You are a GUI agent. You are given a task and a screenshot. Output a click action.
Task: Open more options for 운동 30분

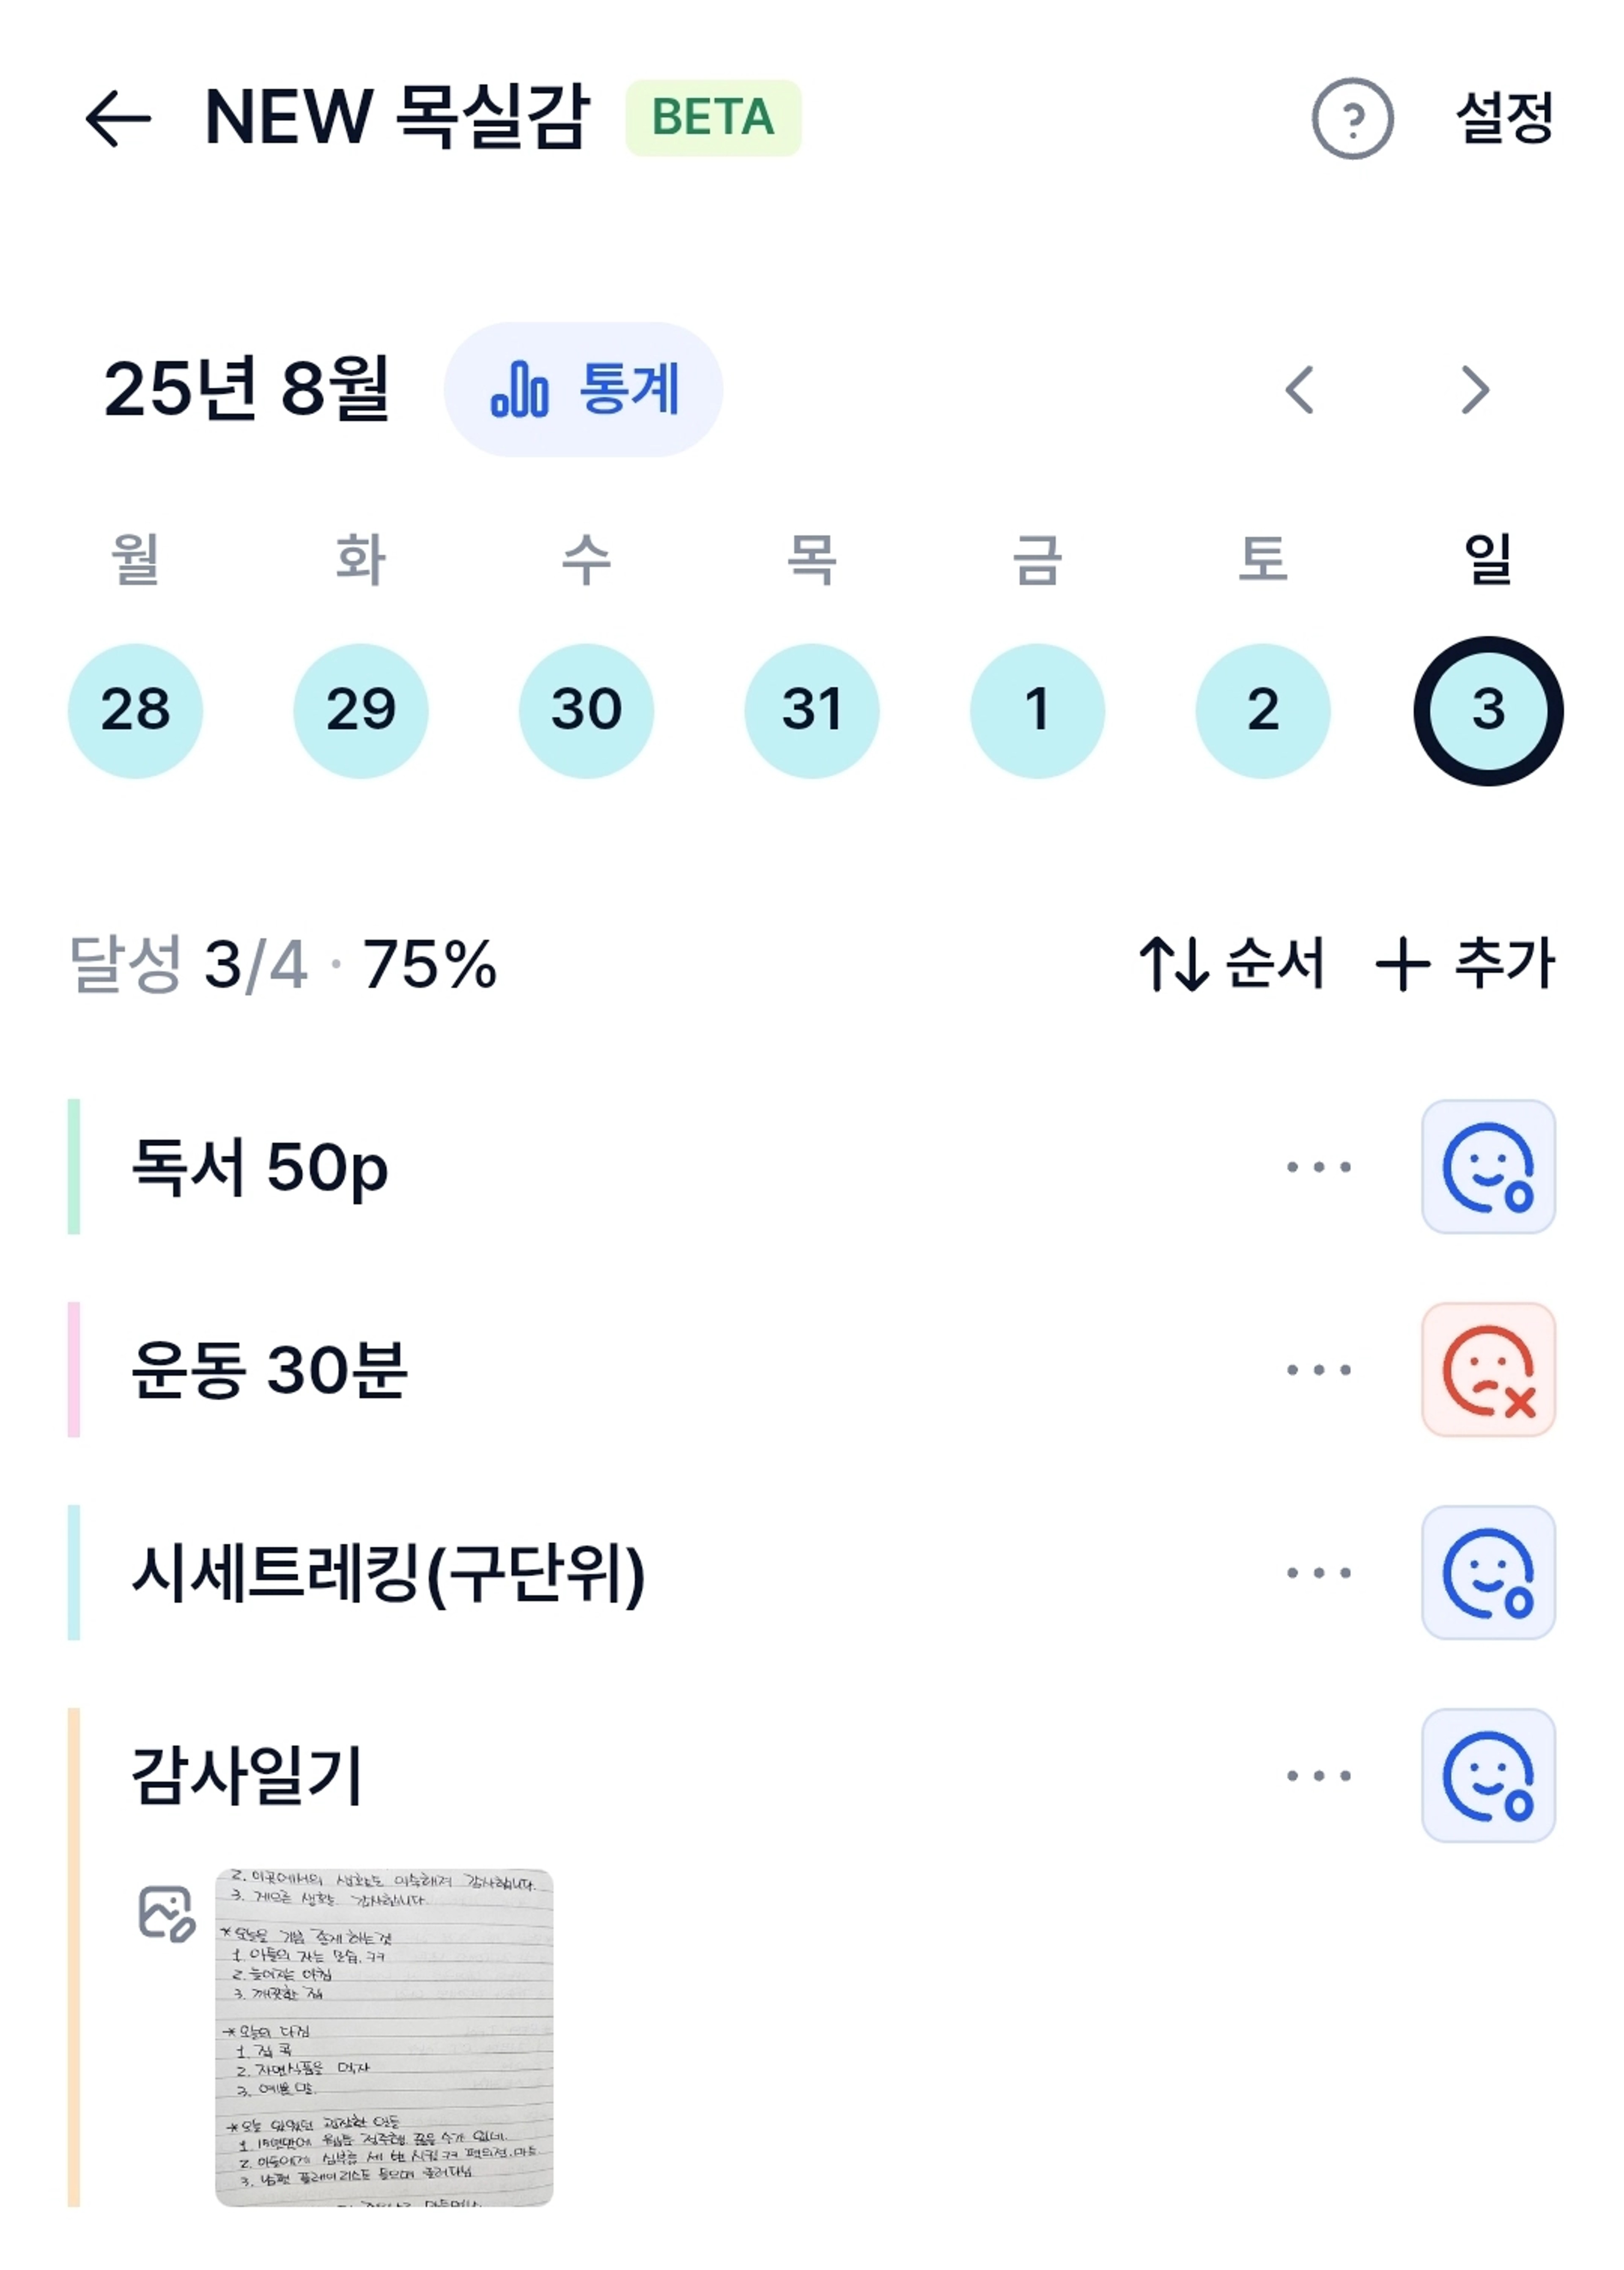coord(1318,1369)
